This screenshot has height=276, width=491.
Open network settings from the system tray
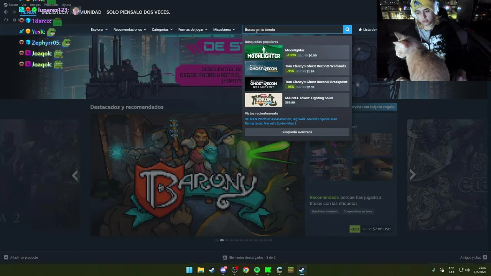(x=461, y=270)
